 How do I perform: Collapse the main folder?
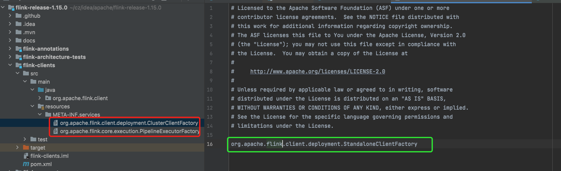25,82
